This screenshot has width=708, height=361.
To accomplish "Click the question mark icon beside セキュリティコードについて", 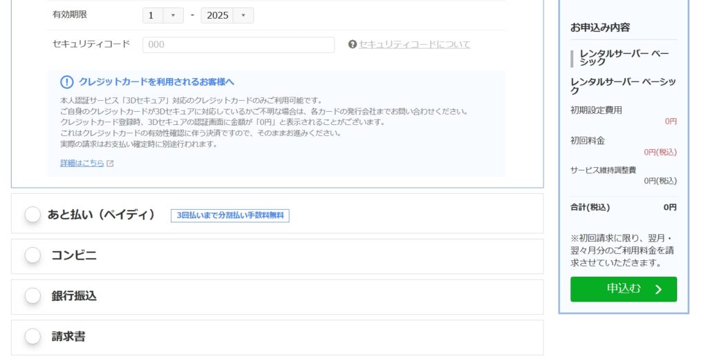I will click(x=353, y=45).
